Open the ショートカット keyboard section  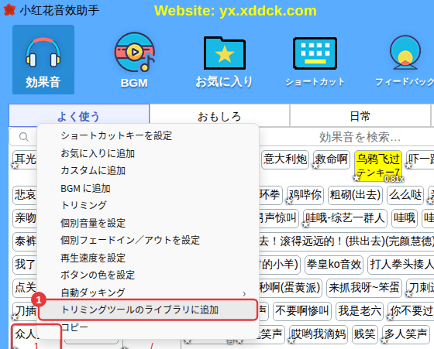point(315,62)
